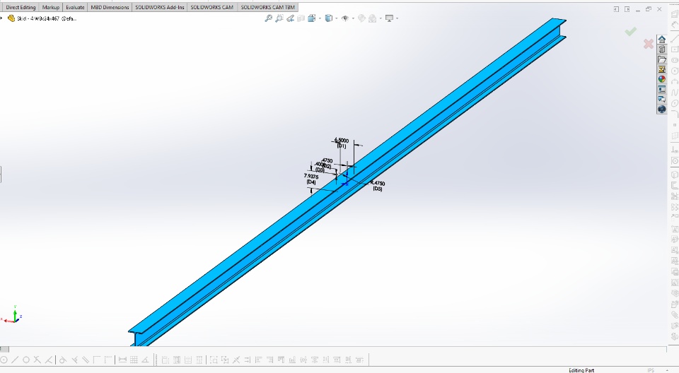Click the View Orientation cube icon
The height and width of the screenshot is (373, 679).
(x=311, y=18)
